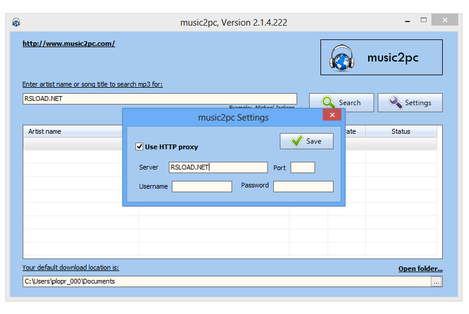Focus the Password field
This screenshot has height=314, width=469.
pos(303,186)
